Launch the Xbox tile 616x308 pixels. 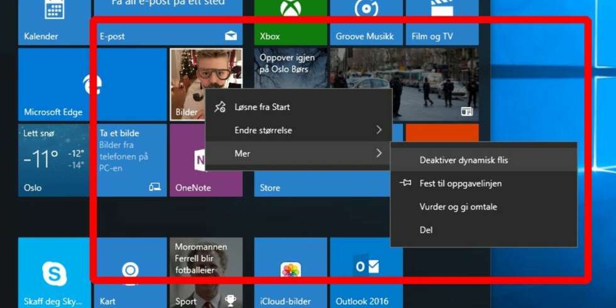tap(290, 23)
